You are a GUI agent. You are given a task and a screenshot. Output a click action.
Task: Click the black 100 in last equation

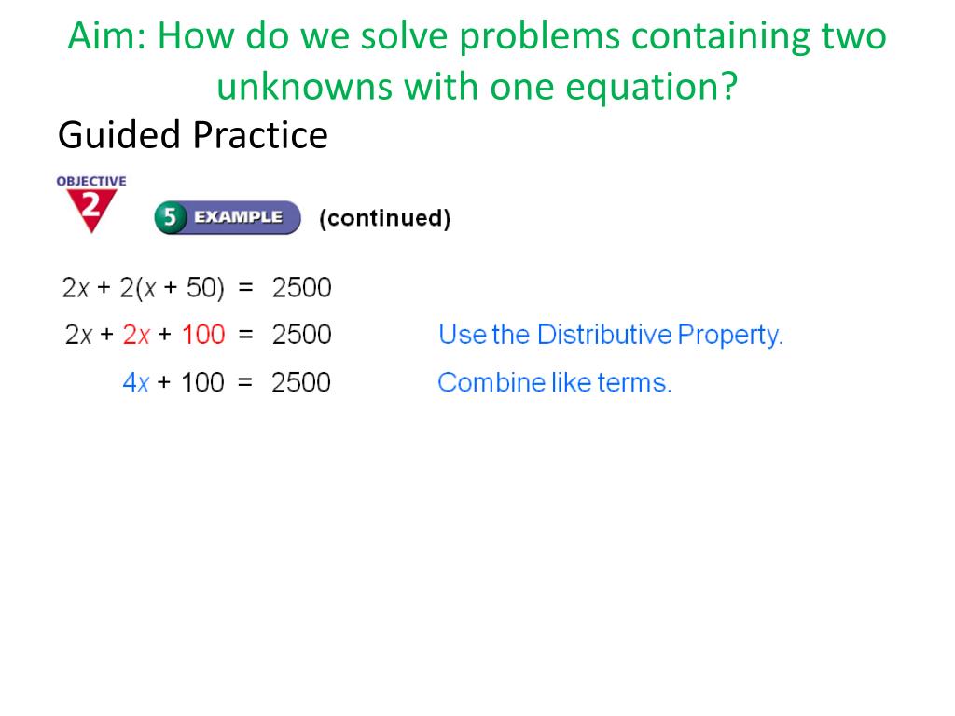pyautogui.click(x=202, y=383)
